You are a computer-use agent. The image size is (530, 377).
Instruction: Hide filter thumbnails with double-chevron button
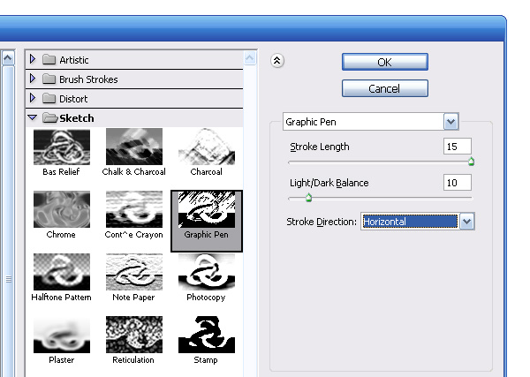[x=277, y=61]
